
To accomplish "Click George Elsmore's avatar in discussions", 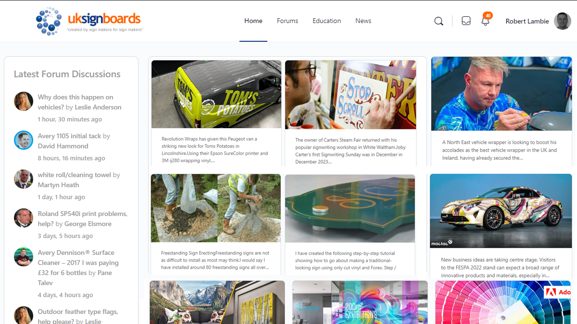I will click(x=24, y=218).
